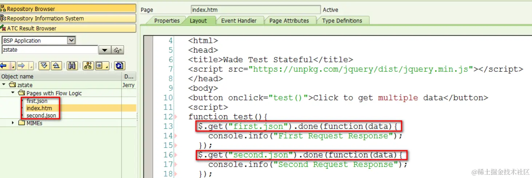Click the binoculars find icon
The image size is (532, 178).
(x=72, y=66)
